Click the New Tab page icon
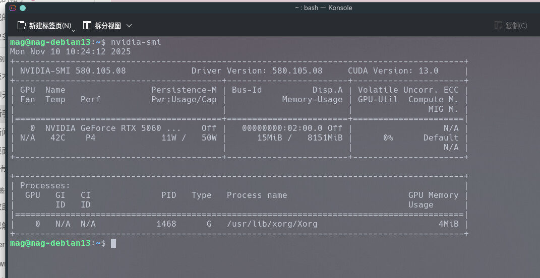The width and height of the screenshot is (540, 278). click(22, 26)
